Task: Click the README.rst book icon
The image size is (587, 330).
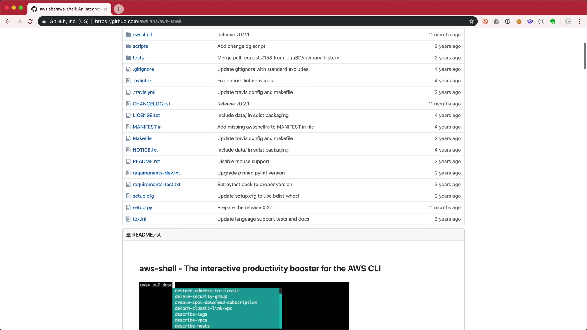Action: pos(128,235)
